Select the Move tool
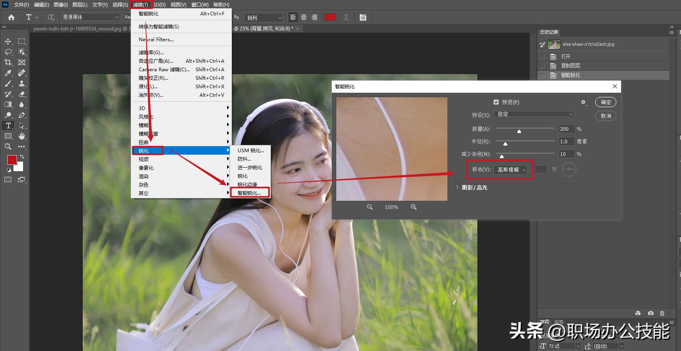Screen dimensions: 681x351 (8, 41)
